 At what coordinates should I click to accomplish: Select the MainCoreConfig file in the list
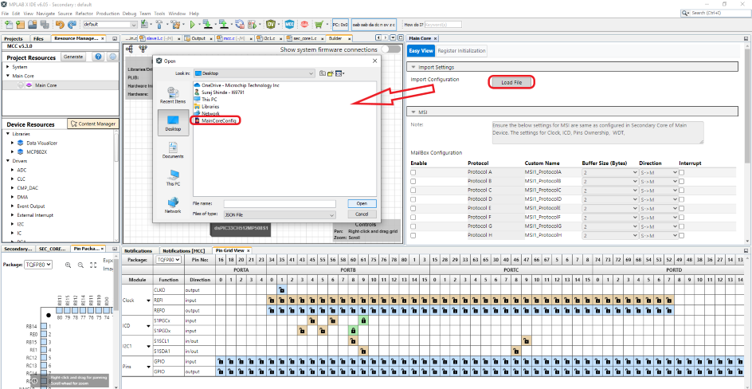pyautogui.click(x=215, y=121)
